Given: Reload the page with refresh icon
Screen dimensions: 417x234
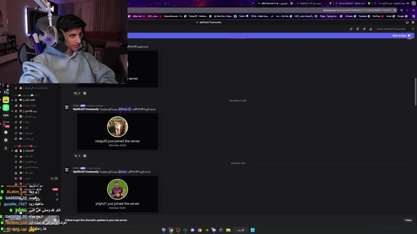Looking at the screenshot, I should [x=401, y=10].
